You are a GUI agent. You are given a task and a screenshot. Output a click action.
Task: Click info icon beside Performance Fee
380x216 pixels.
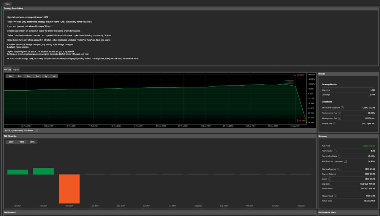click(339, 113)
